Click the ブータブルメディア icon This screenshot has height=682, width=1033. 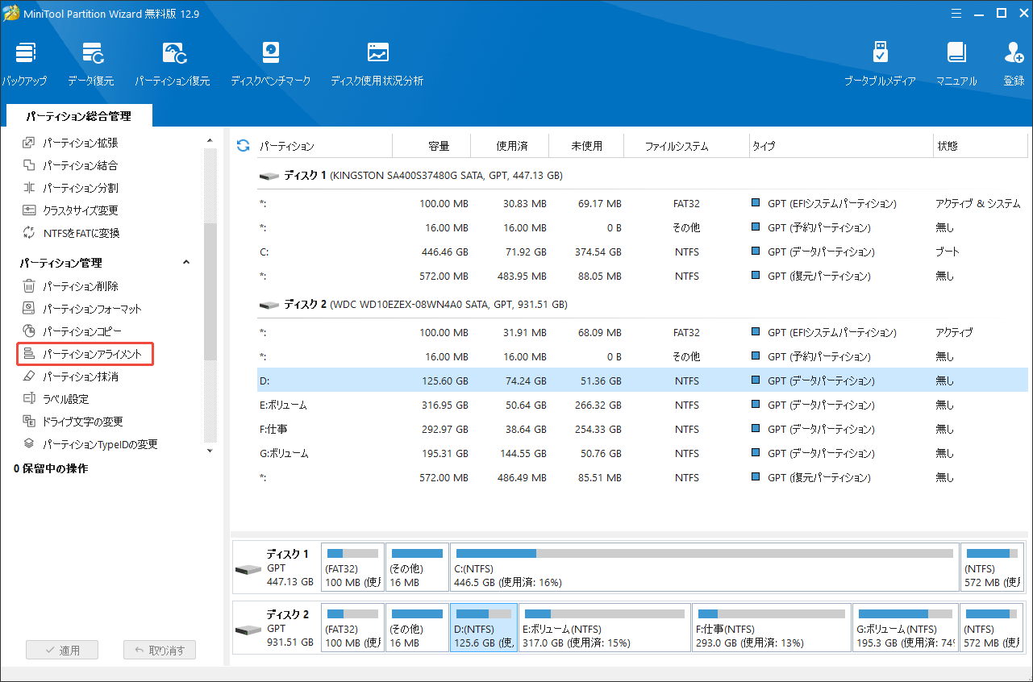click(880, 63)
